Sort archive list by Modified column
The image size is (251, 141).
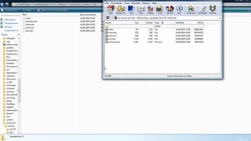pyautogui.click(x=180, y=23)
